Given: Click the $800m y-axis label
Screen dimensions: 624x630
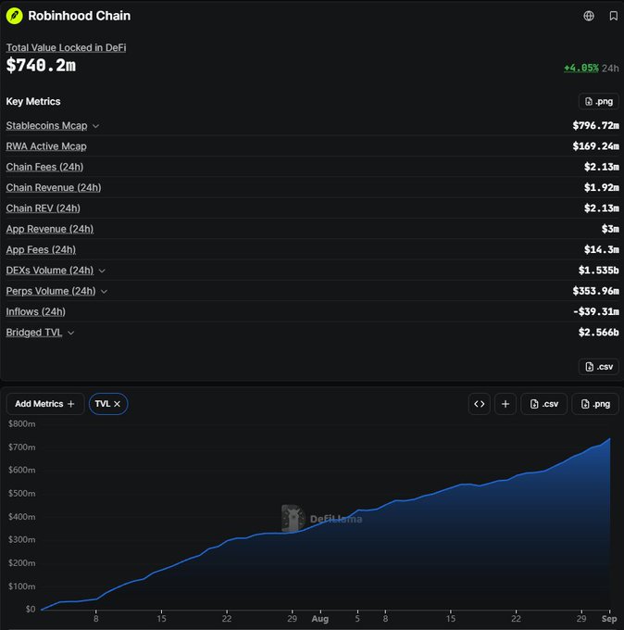Looking at the screenshot, I should tap(21, 424).
